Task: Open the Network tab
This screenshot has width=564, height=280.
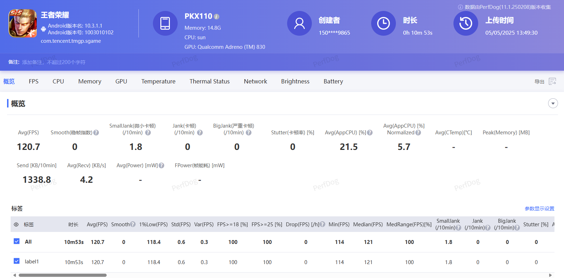Action: (255, 81)
